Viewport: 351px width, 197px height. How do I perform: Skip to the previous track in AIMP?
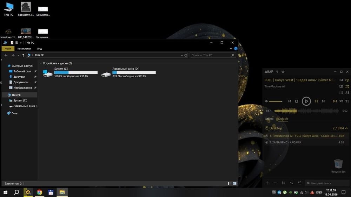[290, 101]
